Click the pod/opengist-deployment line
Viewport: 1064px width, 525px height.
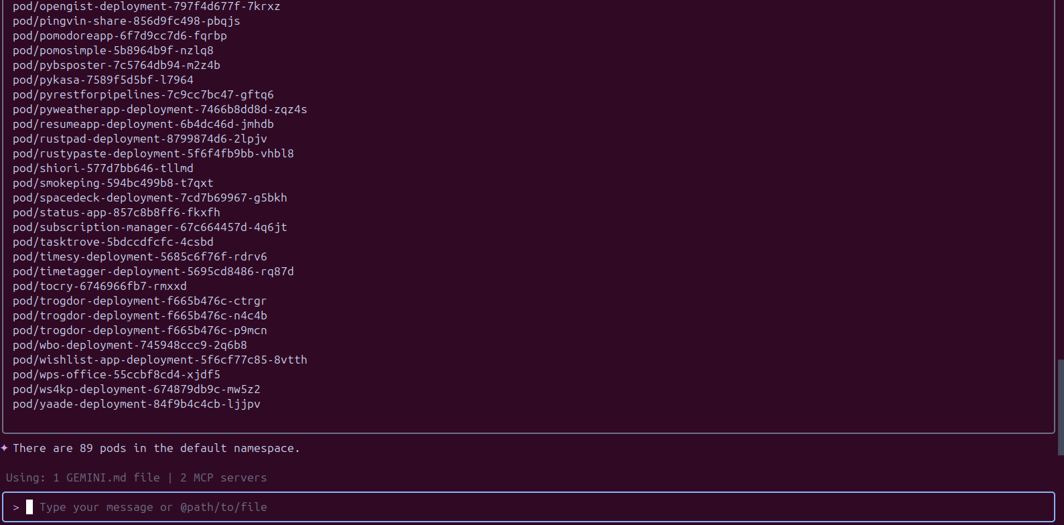point(146,6)
